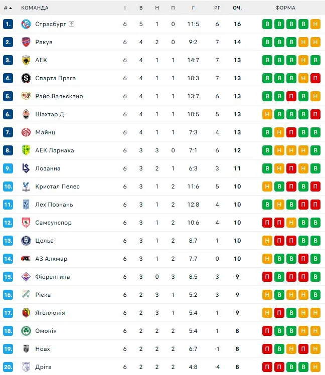The height and width of the screenshot is (375, 325).
Task: Open the Ягеллонія team page link
Action: point(50,313)
